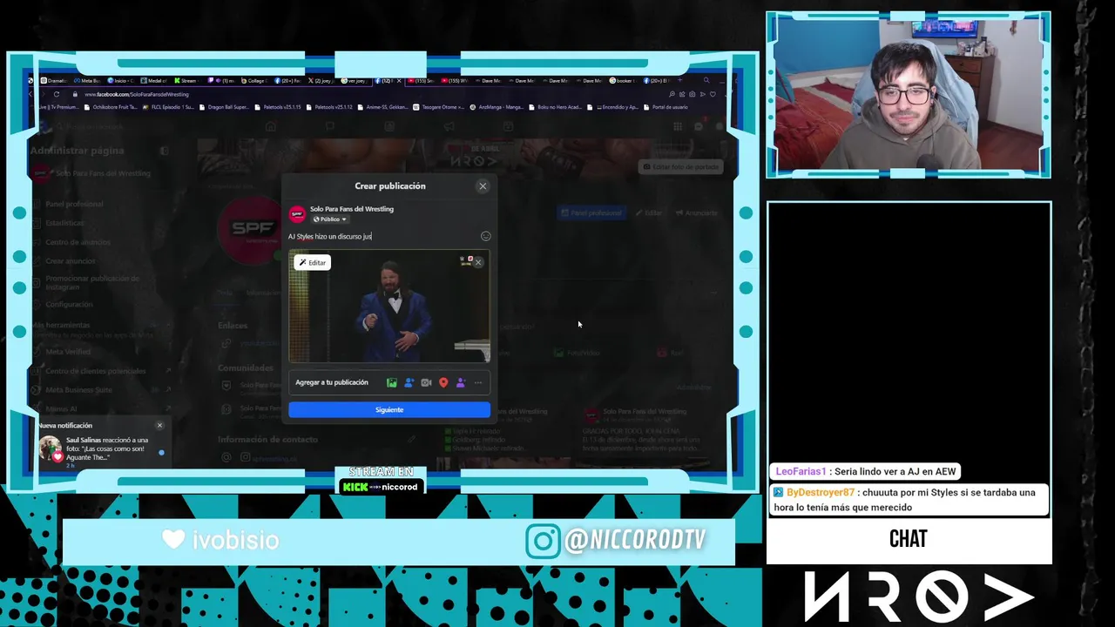Add live video to the publication
Image resolution: width=1115 pixels, height=627 pixels.
point(426,382)
